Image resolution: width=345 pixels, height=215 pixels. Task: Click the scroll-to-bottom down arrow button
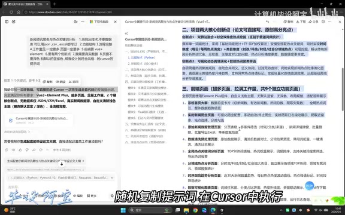(62, 164)
